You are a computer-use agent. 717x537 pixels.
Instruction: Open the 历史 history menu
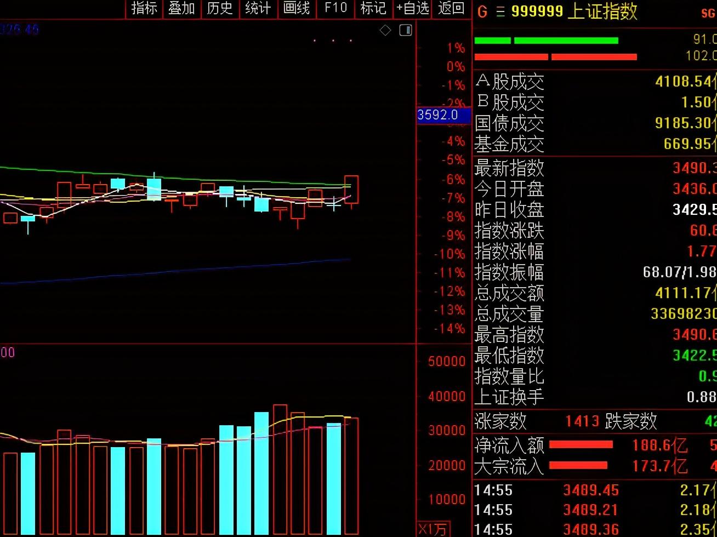pos(220,8)
